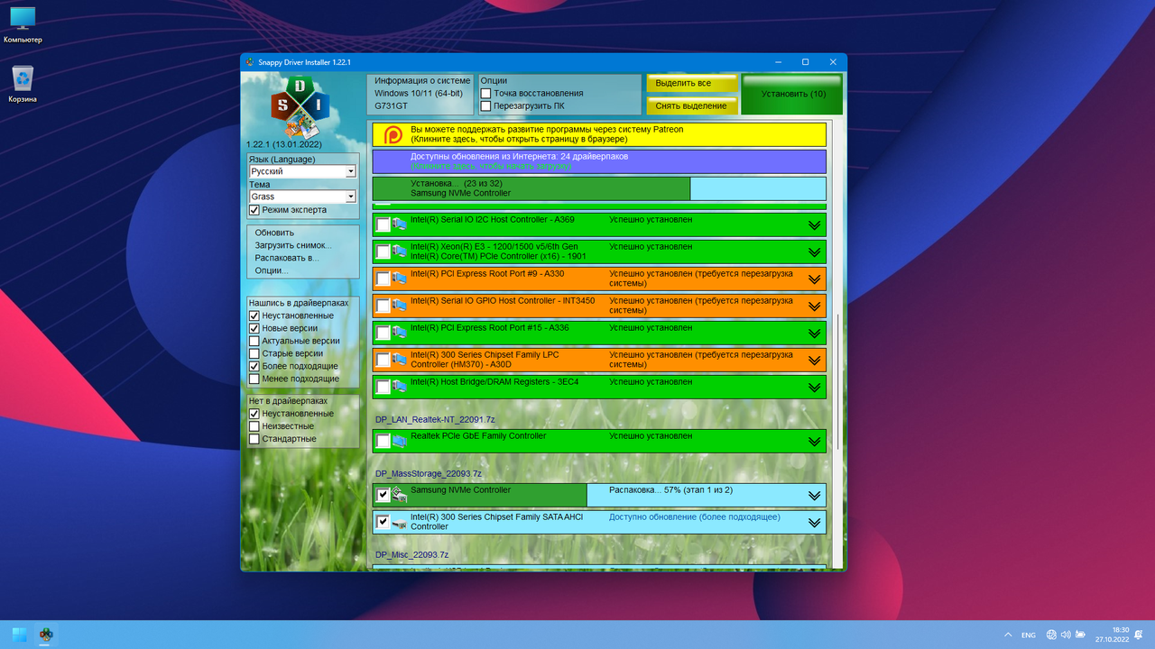1155x649 pixels.
Task: Expand Samsung NVMe Controller row
Action: pyautogui.click(x=815, y=496)
